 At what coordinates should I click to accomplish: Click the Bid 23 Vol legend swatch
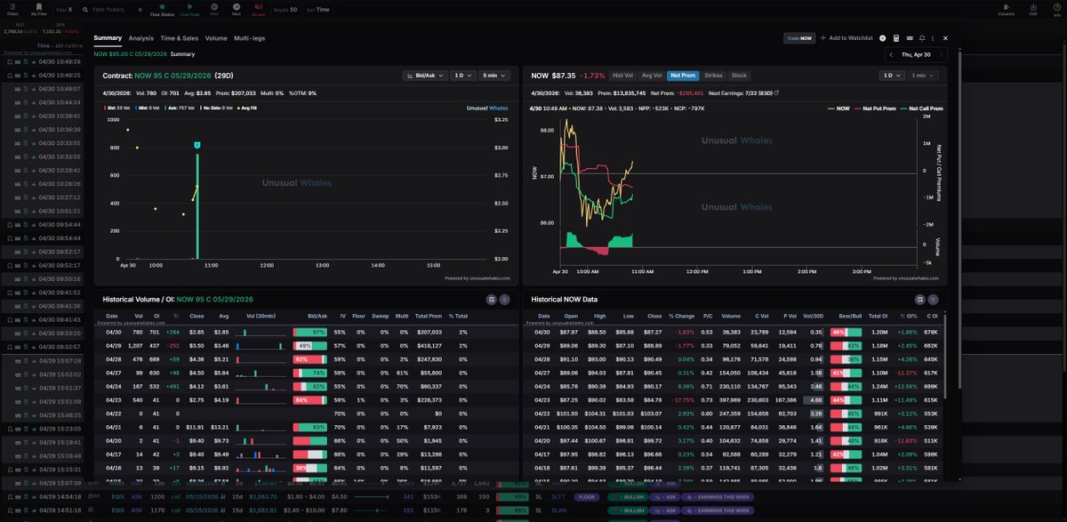(x=106, y=108)
